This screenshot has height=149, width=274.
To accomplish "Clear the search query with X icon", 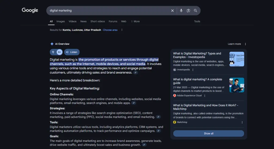I will (x=172, y=11).
